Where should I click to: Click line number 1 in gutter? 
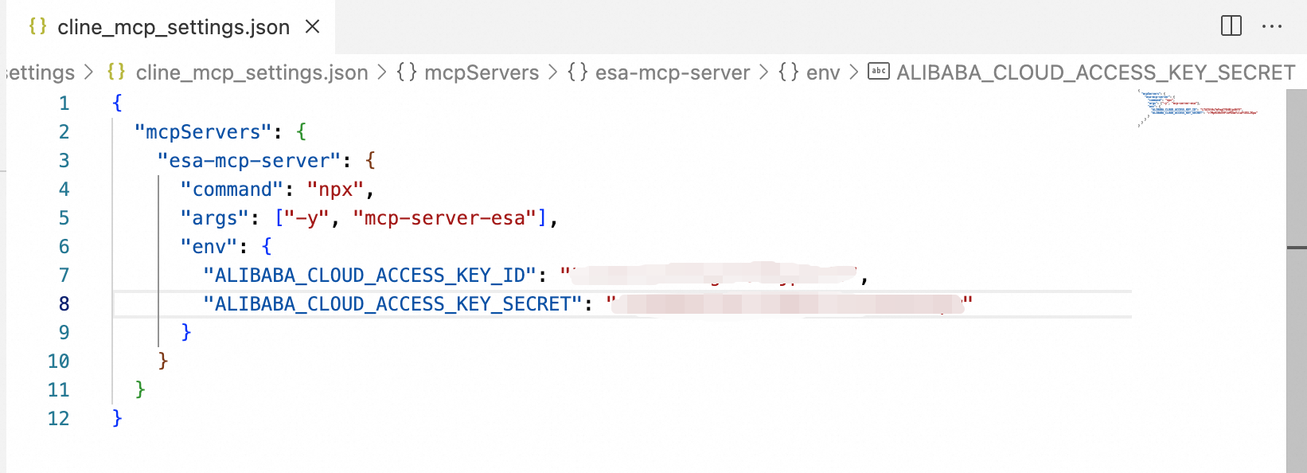coord(64,104)
